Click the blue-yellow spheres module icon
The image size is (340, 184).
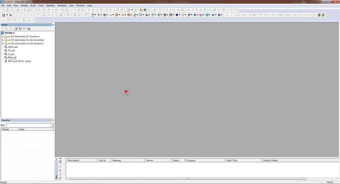[x=135, y=15]
